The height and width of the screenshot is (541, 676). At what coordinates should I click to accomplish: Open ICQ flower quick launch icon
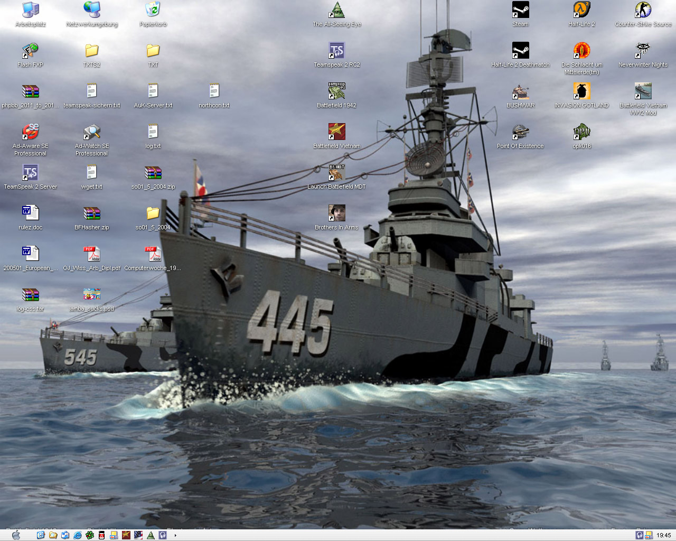pos(90,535)
